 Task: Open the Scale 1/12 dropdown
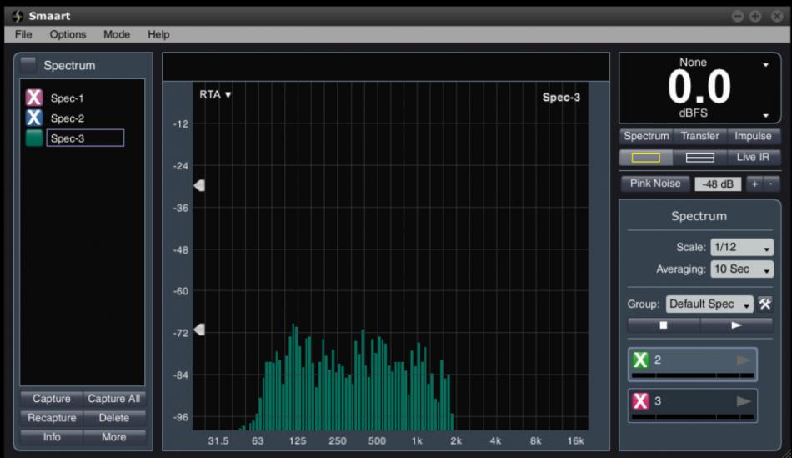[741, 247]
